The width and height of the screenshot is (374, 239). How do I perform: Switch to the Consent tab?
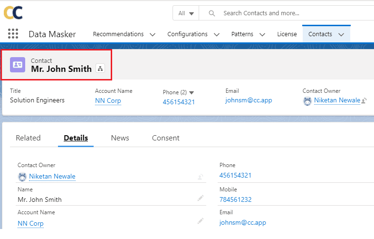coord(165,138)
